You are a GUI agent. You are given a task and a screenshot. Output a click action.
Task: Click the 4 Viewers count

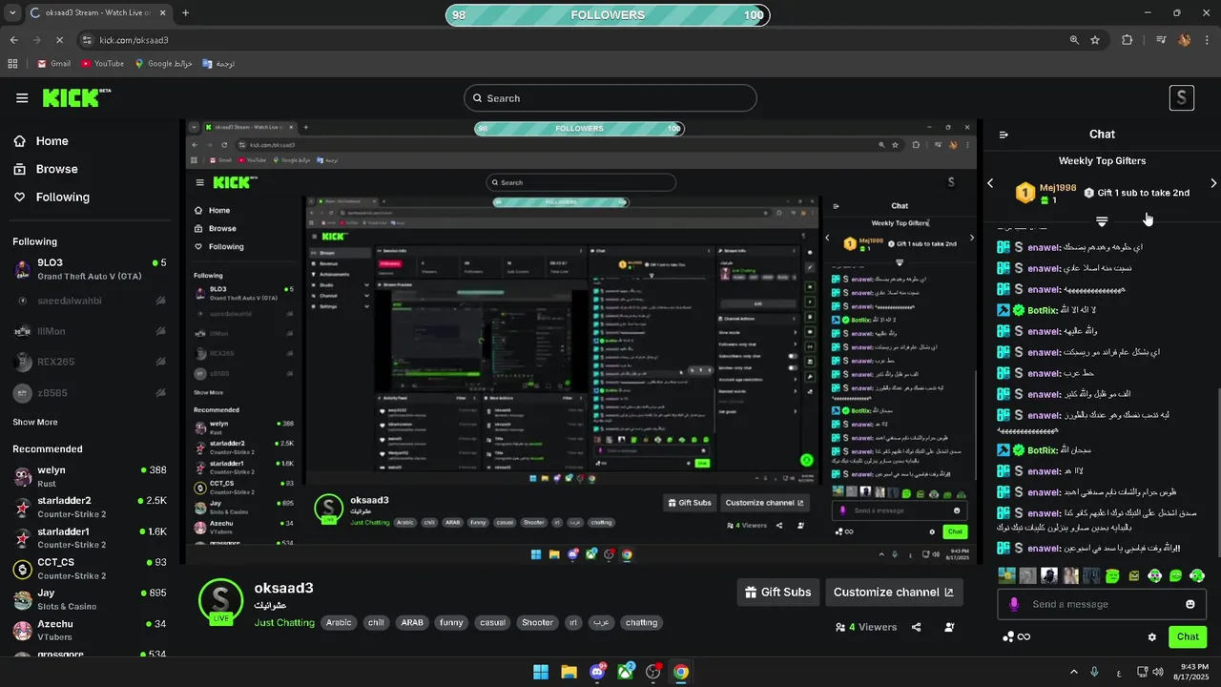[866, 627]
